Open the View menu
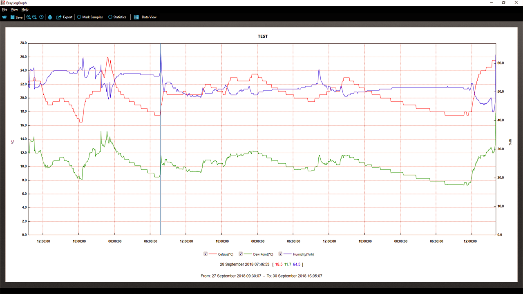This screenshot has width=523, height=294. pos(14,9)
